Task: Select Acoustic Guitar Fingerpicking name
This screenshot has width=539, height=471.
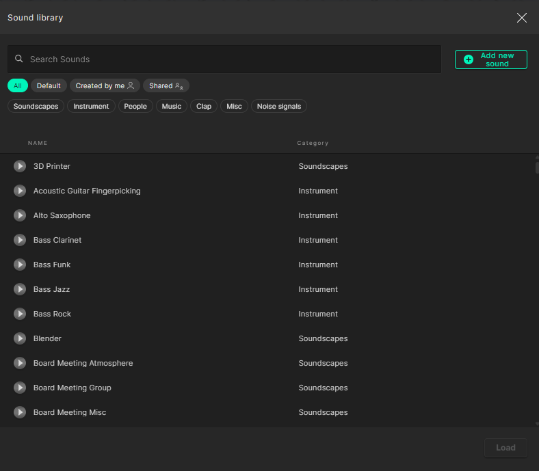Action: (87, 191)
